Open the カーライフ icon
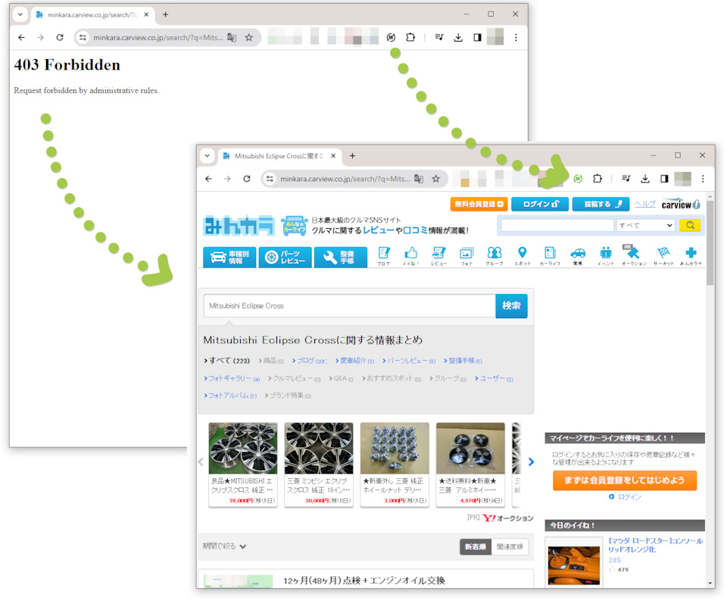 click(x=550, y=255)
